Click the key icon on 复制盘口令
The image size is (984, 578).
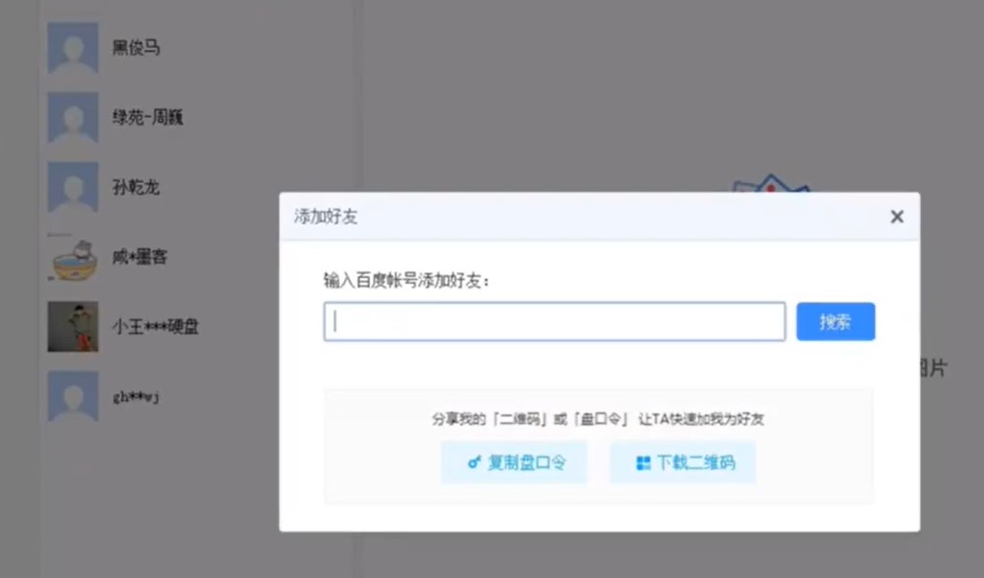(474, 463)
